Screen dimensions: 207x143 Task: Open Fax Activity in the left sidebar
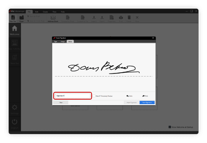coord(15,45)
